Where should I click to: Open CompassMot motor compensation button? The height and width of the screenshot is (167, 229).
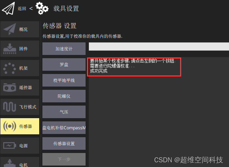pos(64,127)
